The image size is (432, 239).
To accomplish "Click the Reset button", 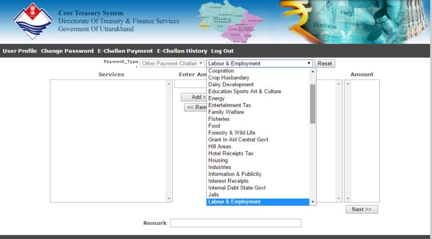I will coord(325,64).
